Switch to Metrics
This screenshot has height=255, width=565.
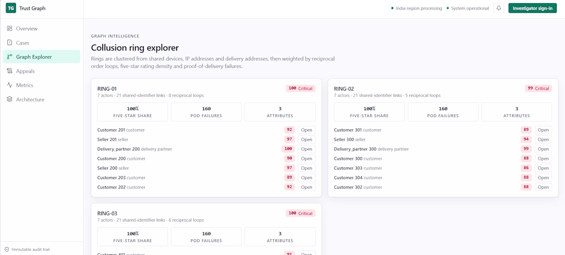[x=42, y=85]
